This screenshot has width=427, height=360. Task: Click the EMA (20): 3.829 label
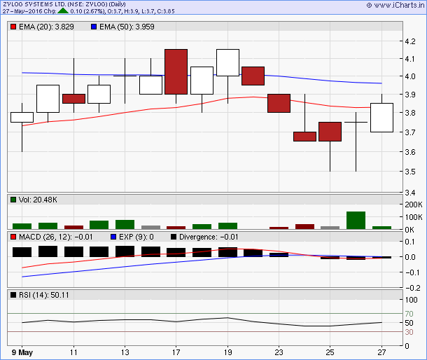(46, 27)
